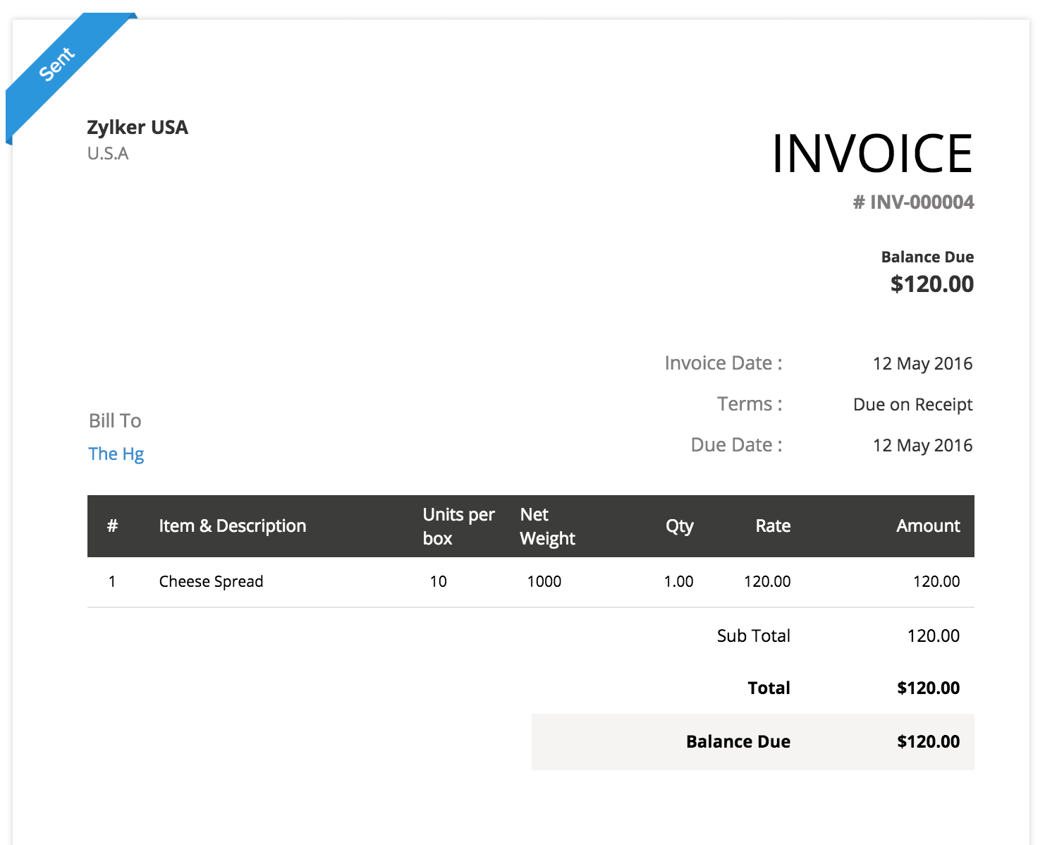This screenshot has width=1045, height=845.
Task: Click the Zylker USA company name
Action: [137, 128]
